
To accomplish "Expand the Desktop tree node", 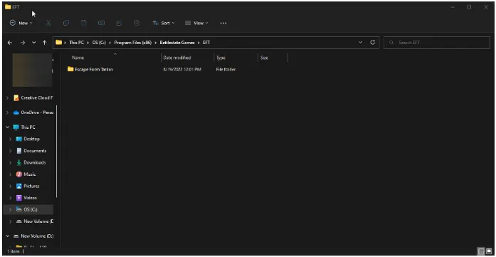I will click(11, 139).
